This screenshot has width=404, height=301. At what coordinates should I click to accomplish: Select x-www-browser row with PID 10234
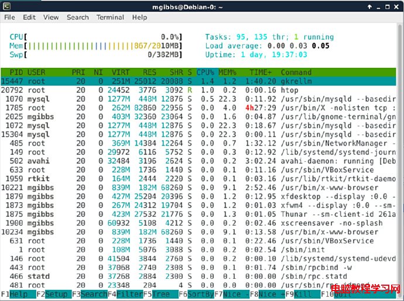click(x=198, y=232)
